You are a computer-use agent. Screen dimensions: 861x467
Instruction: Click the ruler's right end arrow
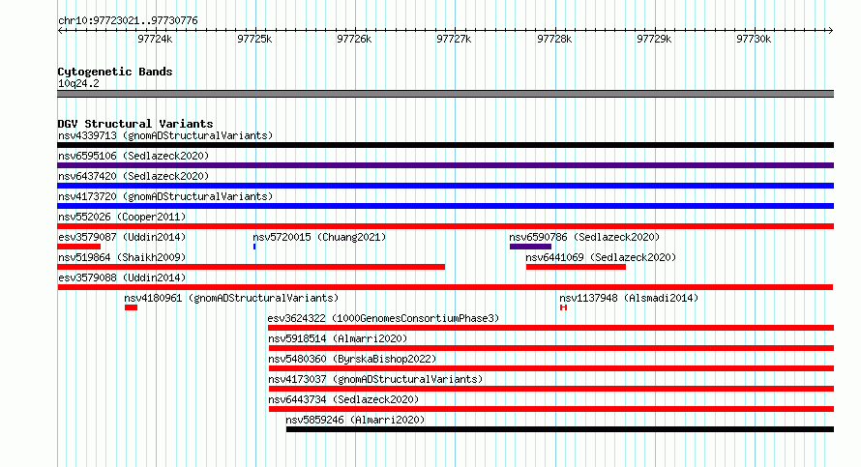[x=831, y=30]
